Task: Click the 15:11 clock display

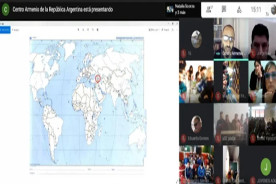Action: (256, 10)
